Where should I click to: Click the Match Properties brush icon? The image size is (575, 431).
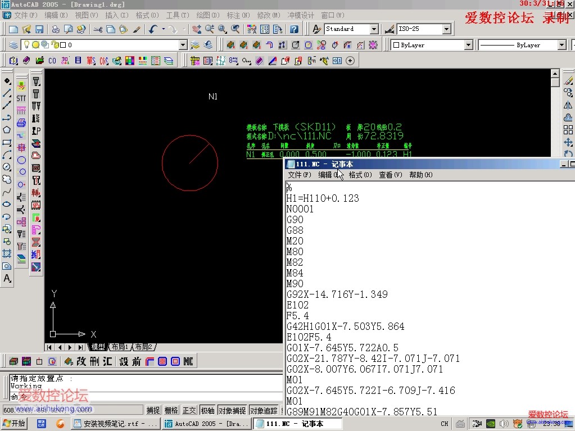(137, 29)
